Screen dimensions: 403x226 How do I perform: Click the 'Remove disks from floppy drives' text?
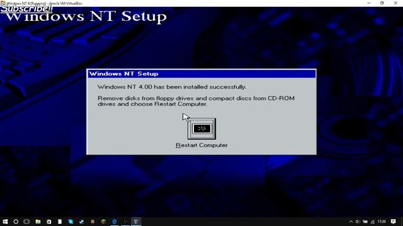pos(196,101)
